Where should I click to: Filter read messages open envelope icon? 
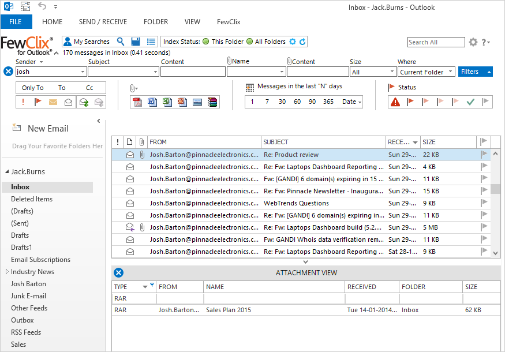pyautogui.click(x=68, y=102)
